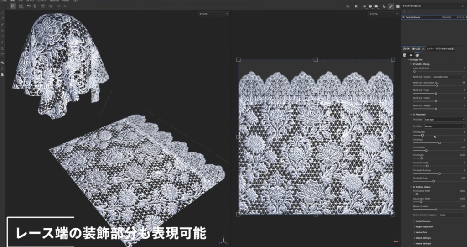Screen dimensions: 467x247
Task: Open the fill properties grid icon
Action: [405, 55]
